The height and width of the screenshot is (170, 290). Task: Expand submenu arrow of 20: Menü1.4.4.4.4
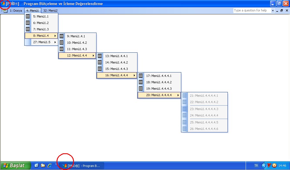178,95
